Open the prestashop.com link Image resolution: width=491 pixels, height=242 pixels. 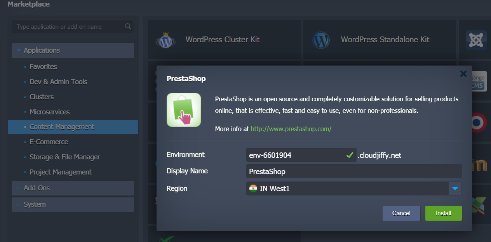[291, 129]
